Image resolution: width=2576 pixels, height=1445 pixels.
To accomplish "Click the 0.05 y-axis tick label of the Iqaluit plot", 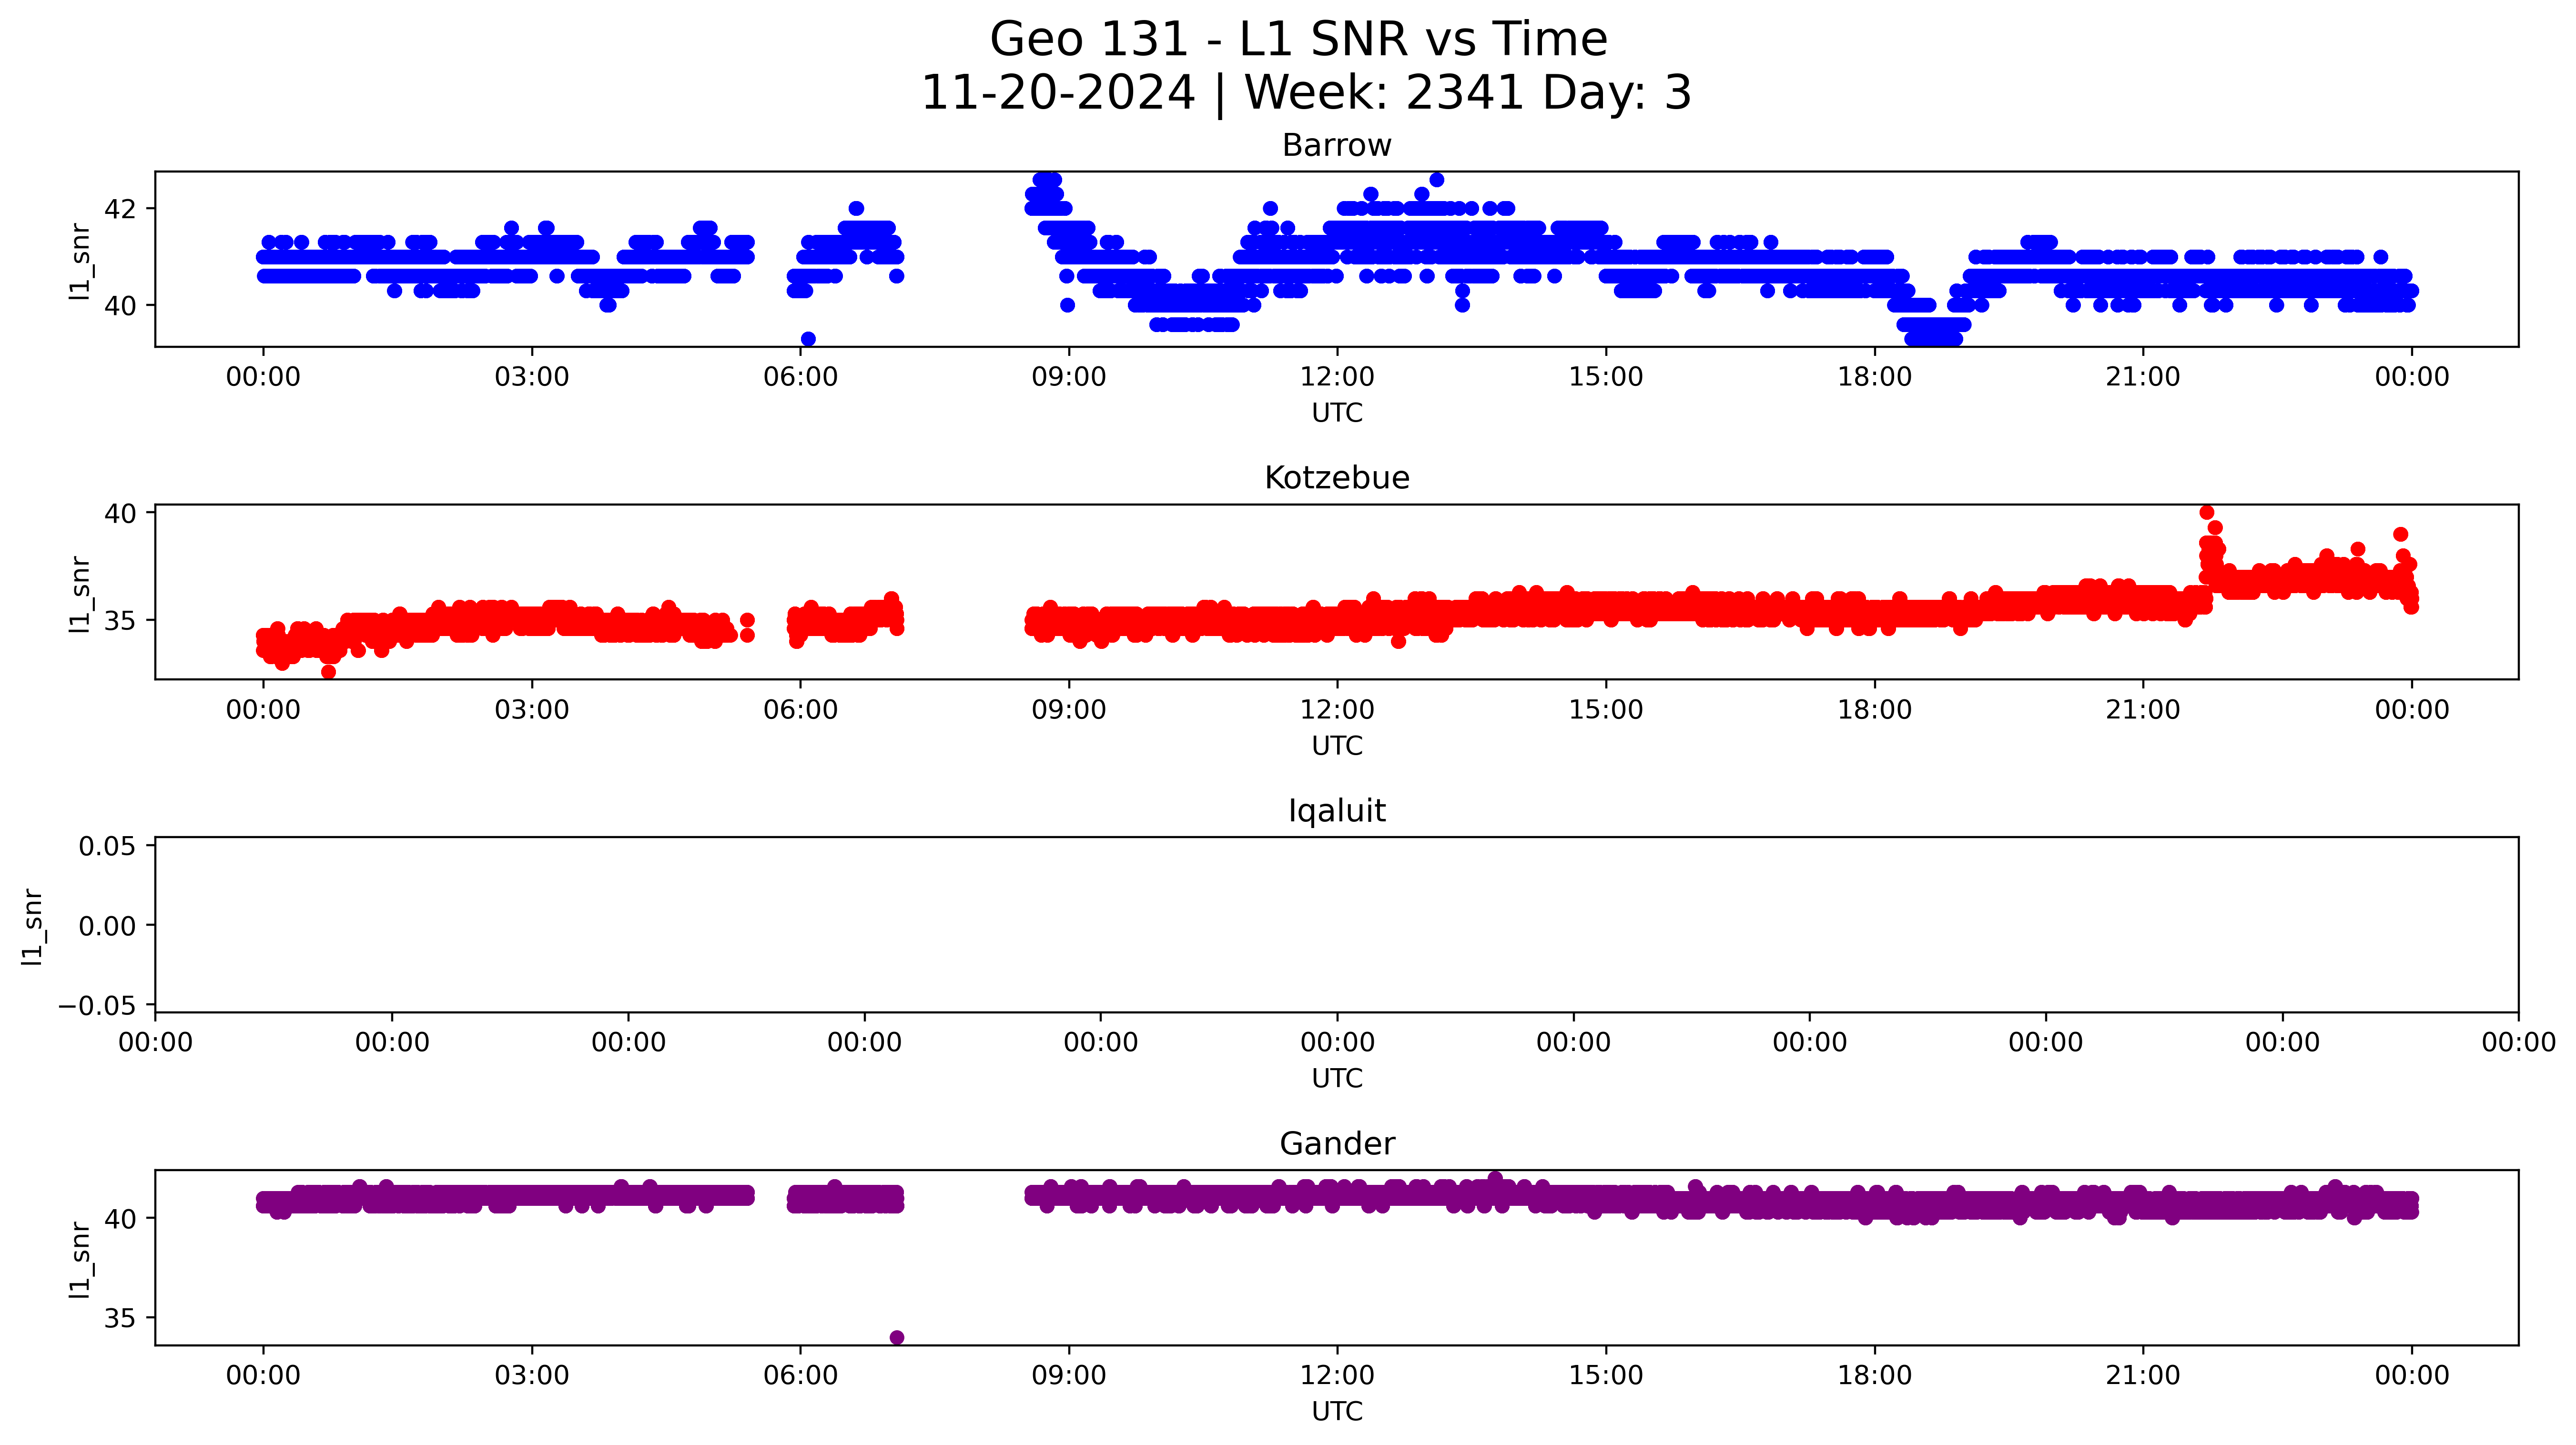I will point(107,846).
